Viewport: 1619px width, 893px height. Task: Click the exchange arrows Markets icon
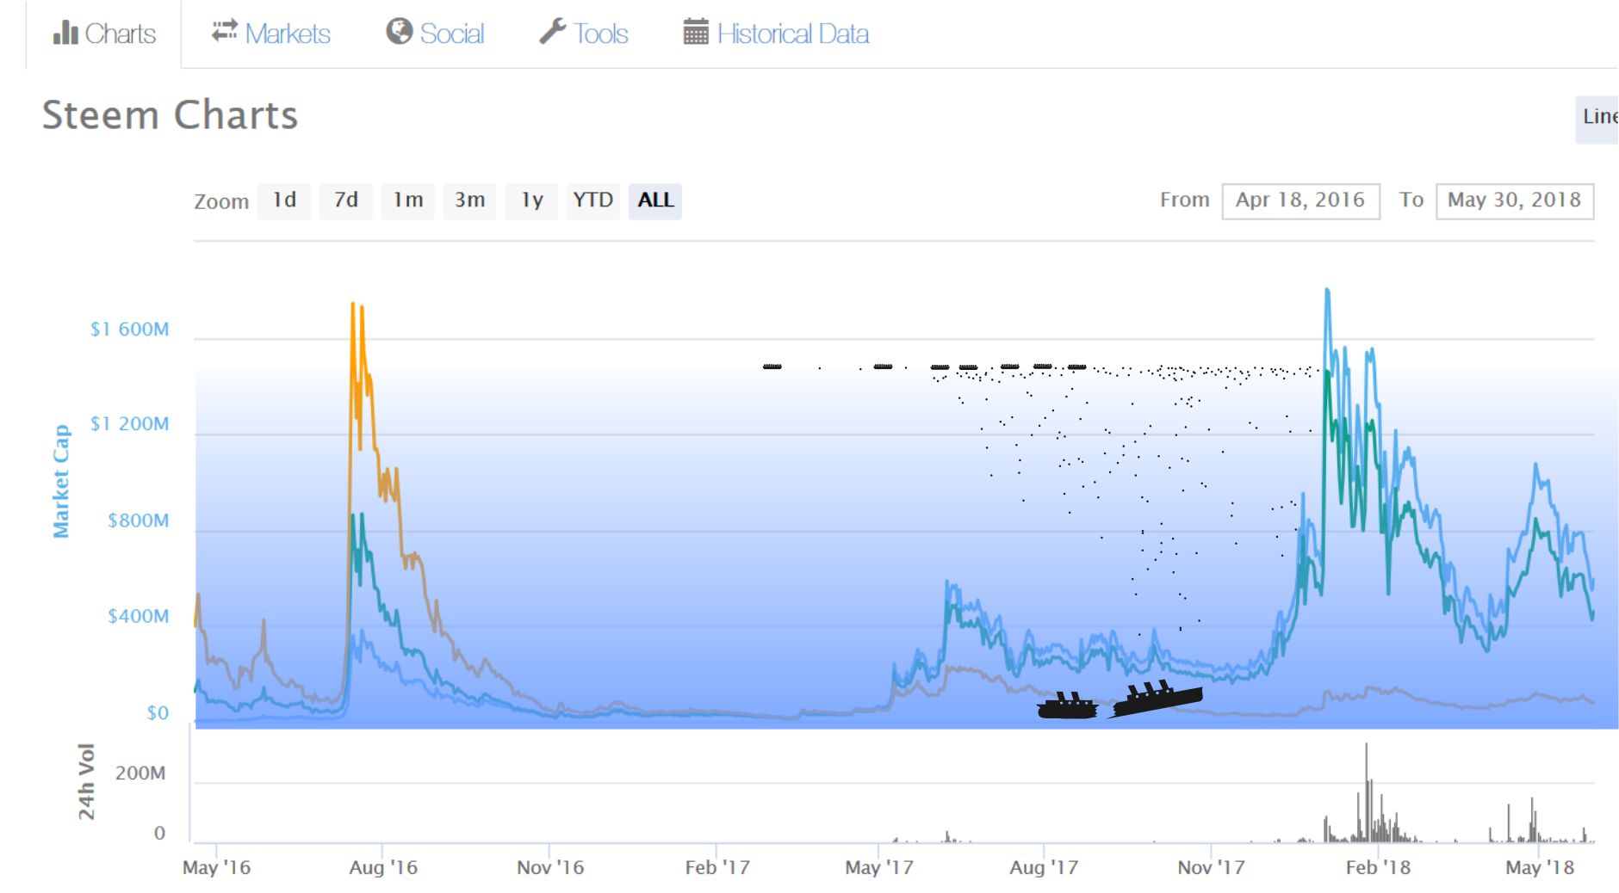225,31
